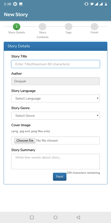Switch to the Story Contents step label
The width and height of the screenshot is (111, 223).
(x=42, y=35)
